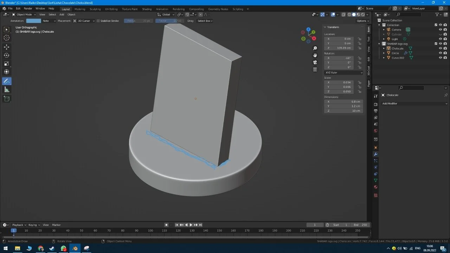Open Global transform orientation dropdown
This screenshot has height=253, width=450.
point(166,14)
